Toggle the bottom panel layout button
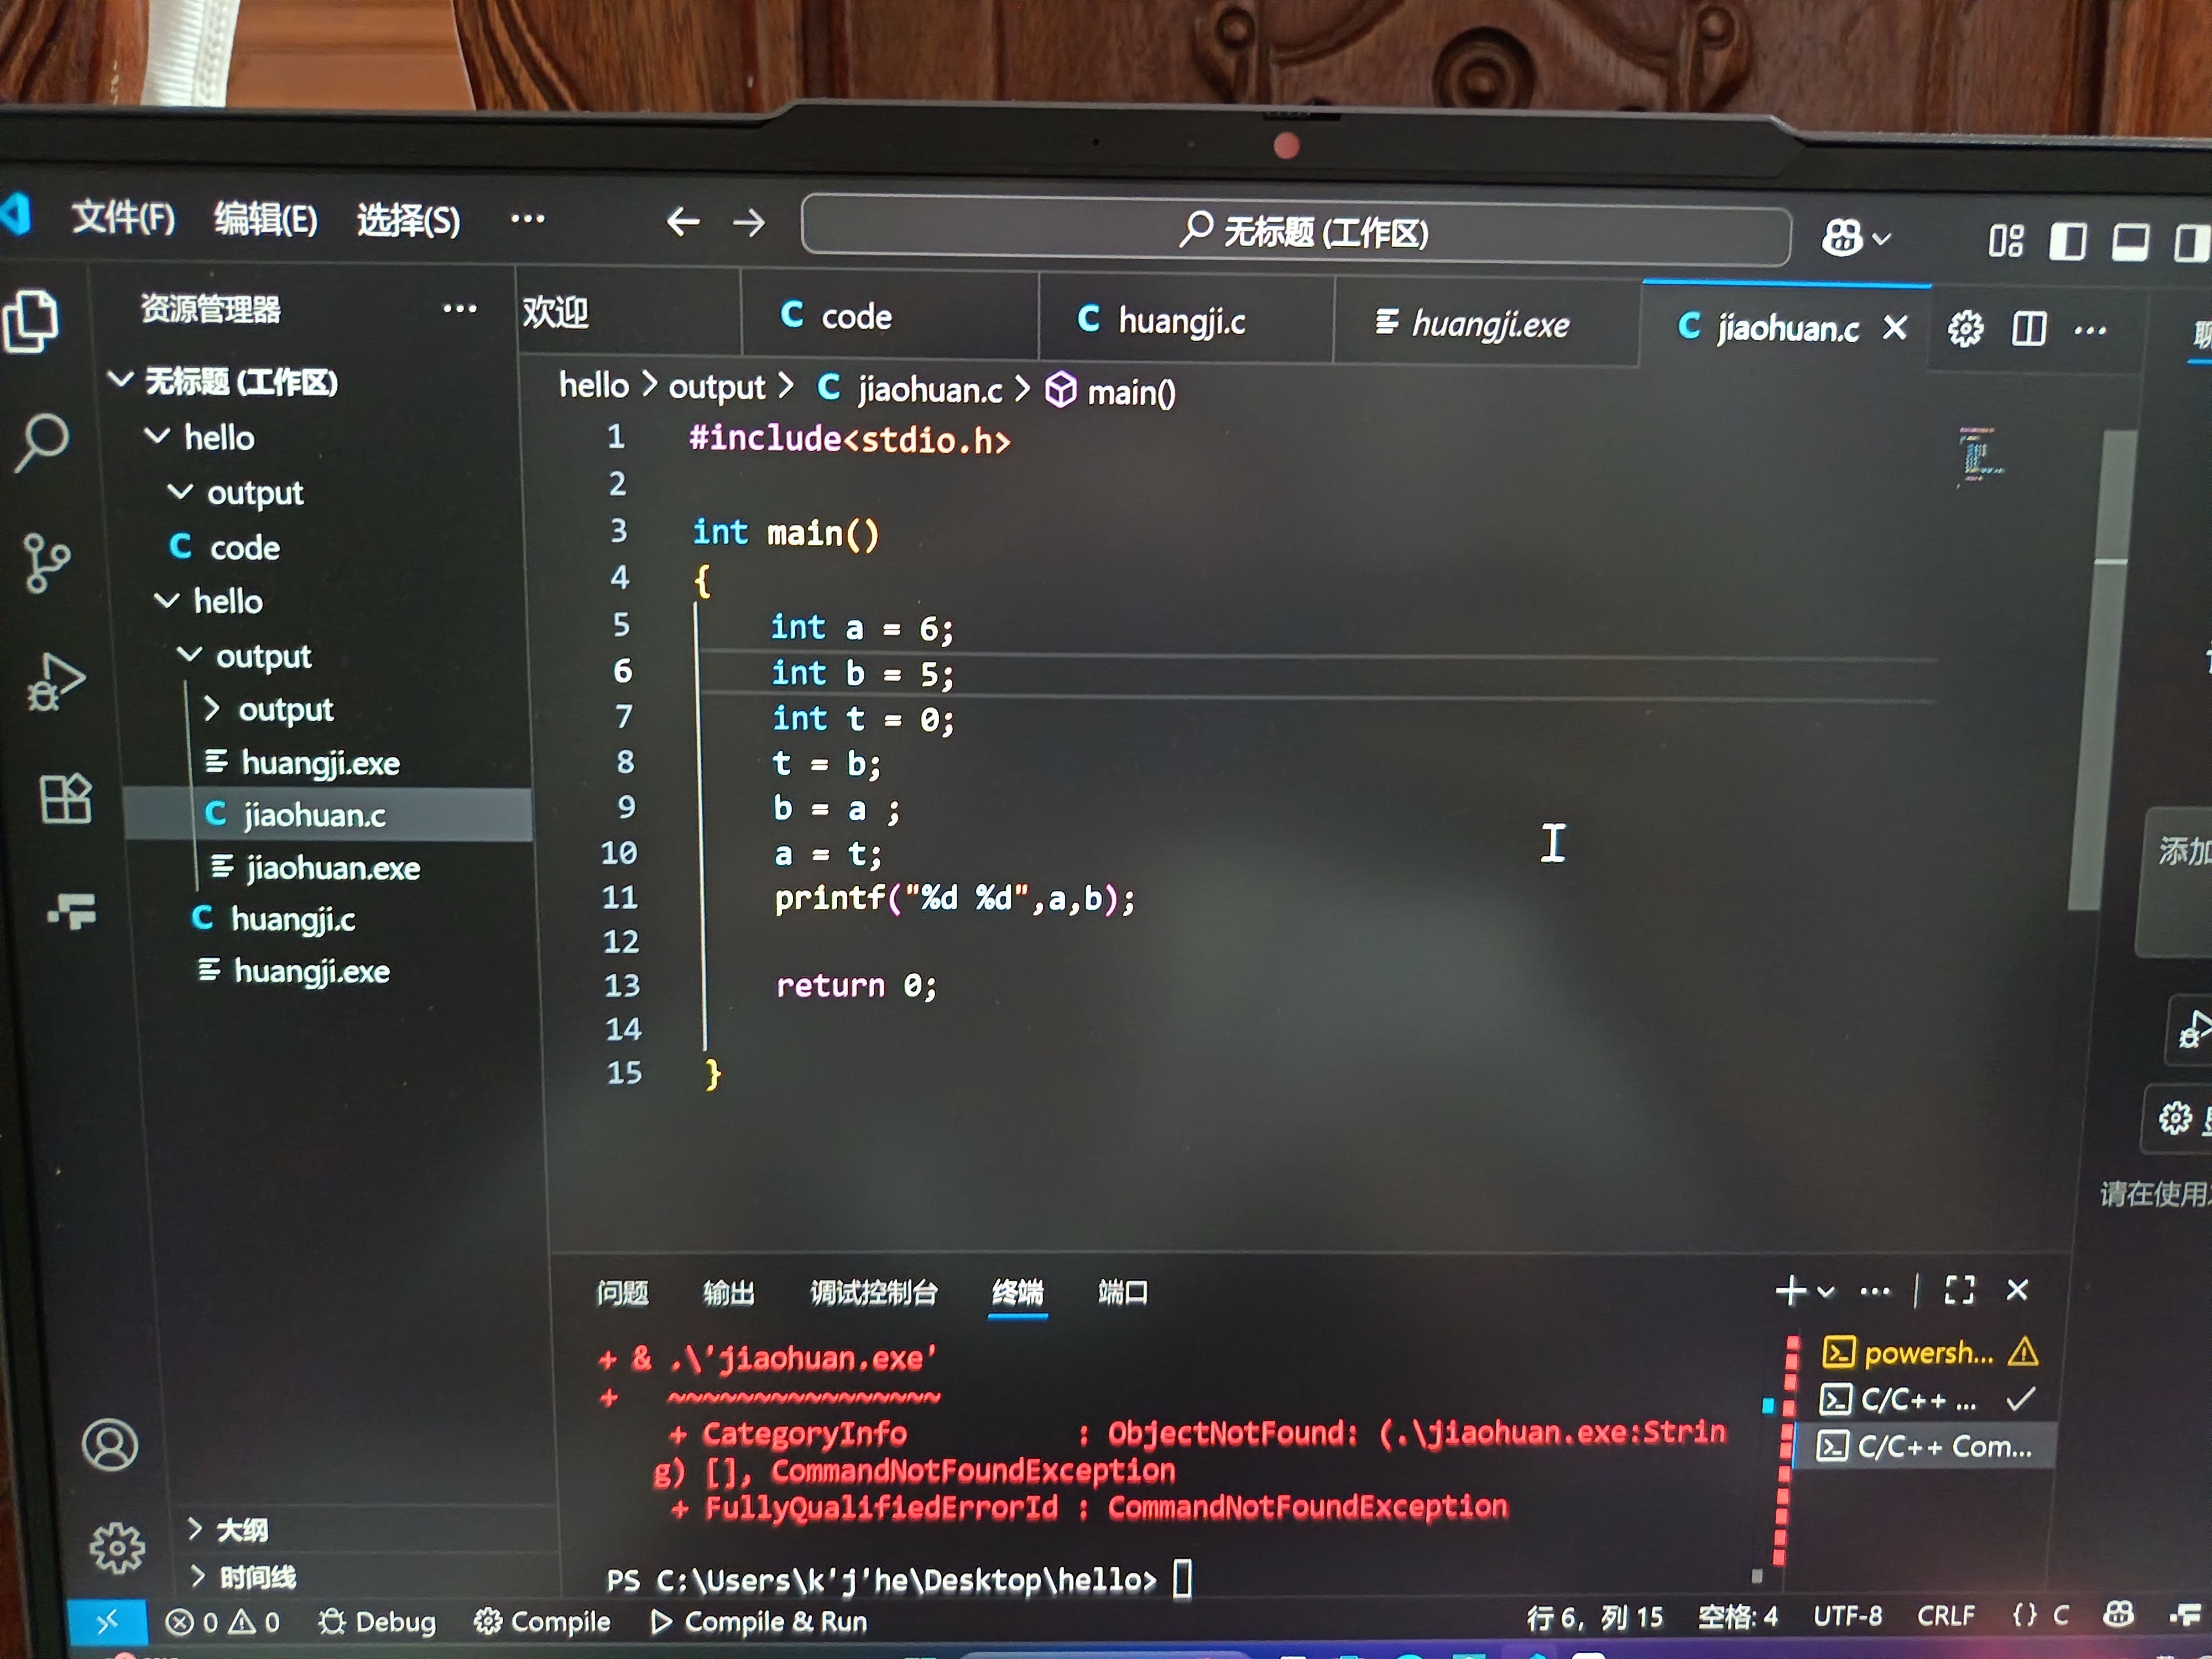2212x1659 pixels. [2129, 242]
